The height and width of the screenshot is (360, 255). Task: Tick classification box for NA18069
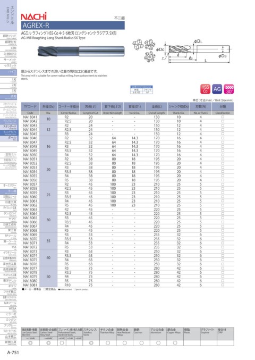pos(223,235)
